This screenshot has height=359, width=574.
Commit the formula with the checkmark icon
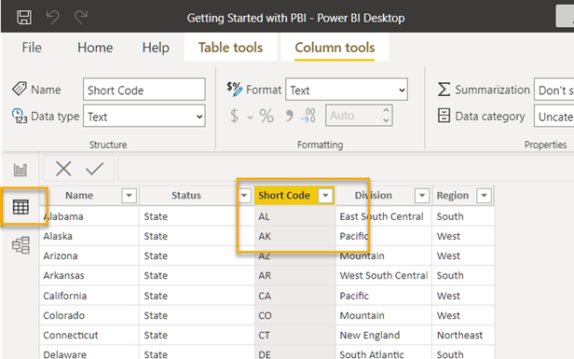tap(94, 169)
